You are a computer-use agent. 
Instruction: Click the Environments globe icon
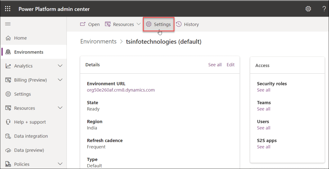pyautogui.click(x=8, y=52)
